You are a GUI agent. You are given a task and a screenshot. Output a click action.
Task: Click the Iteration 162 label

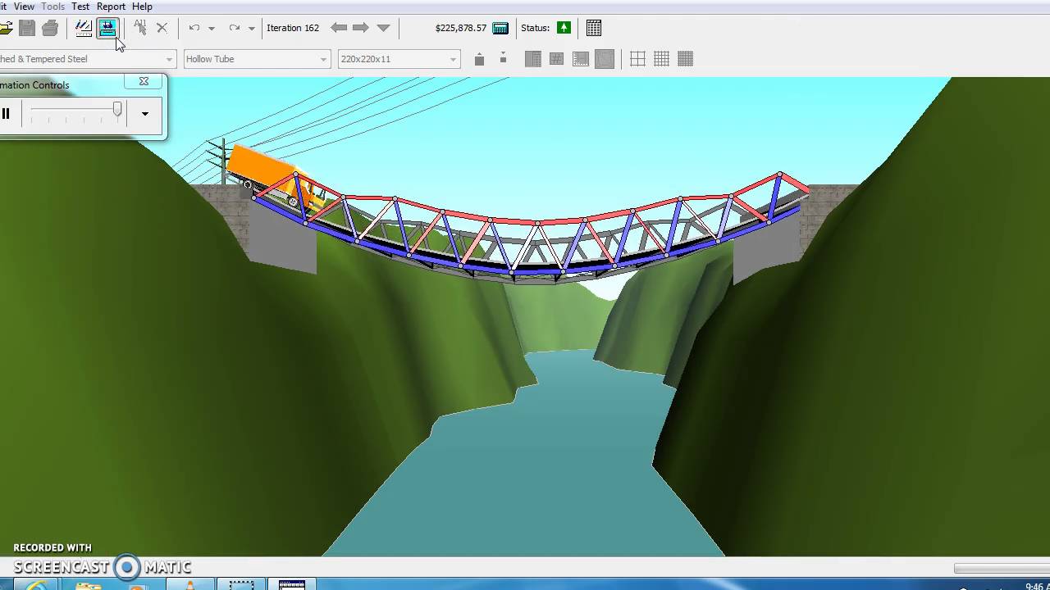click(293, 28)
